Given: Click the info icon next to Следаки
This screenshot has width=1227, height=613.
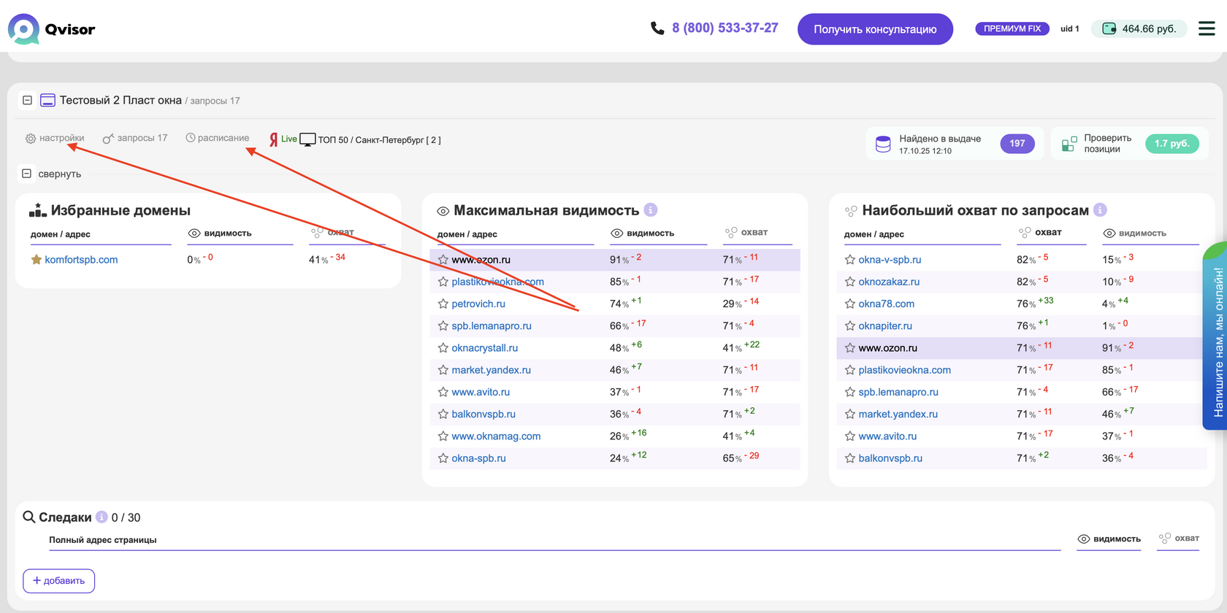Looking at the screenshot, I should pyautogui.click(x=102, y=517).
